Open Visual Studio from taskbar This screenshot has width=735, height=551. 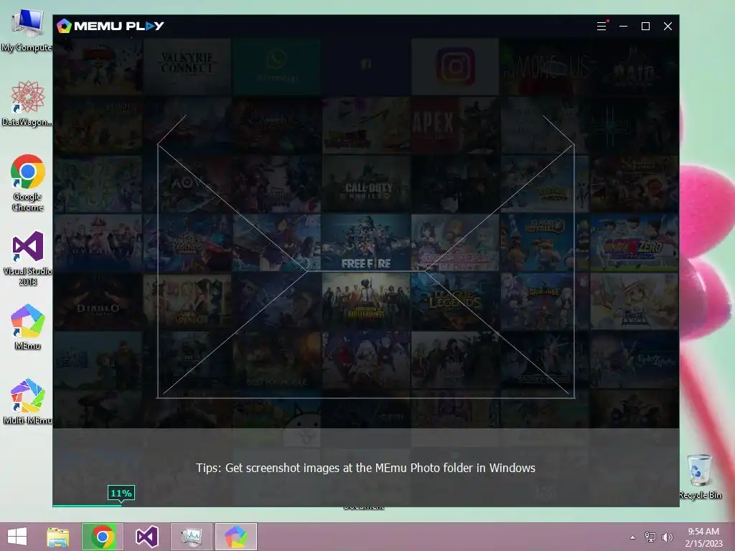pyautogui.click(x=146, y=537)
